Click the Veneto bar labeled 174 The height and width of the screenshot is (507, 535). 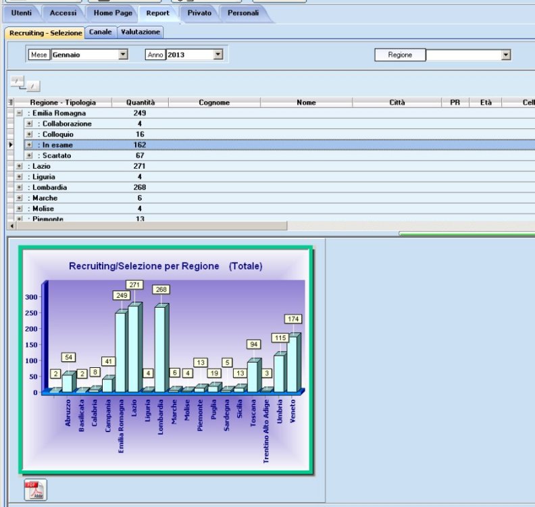pos(293,363)
